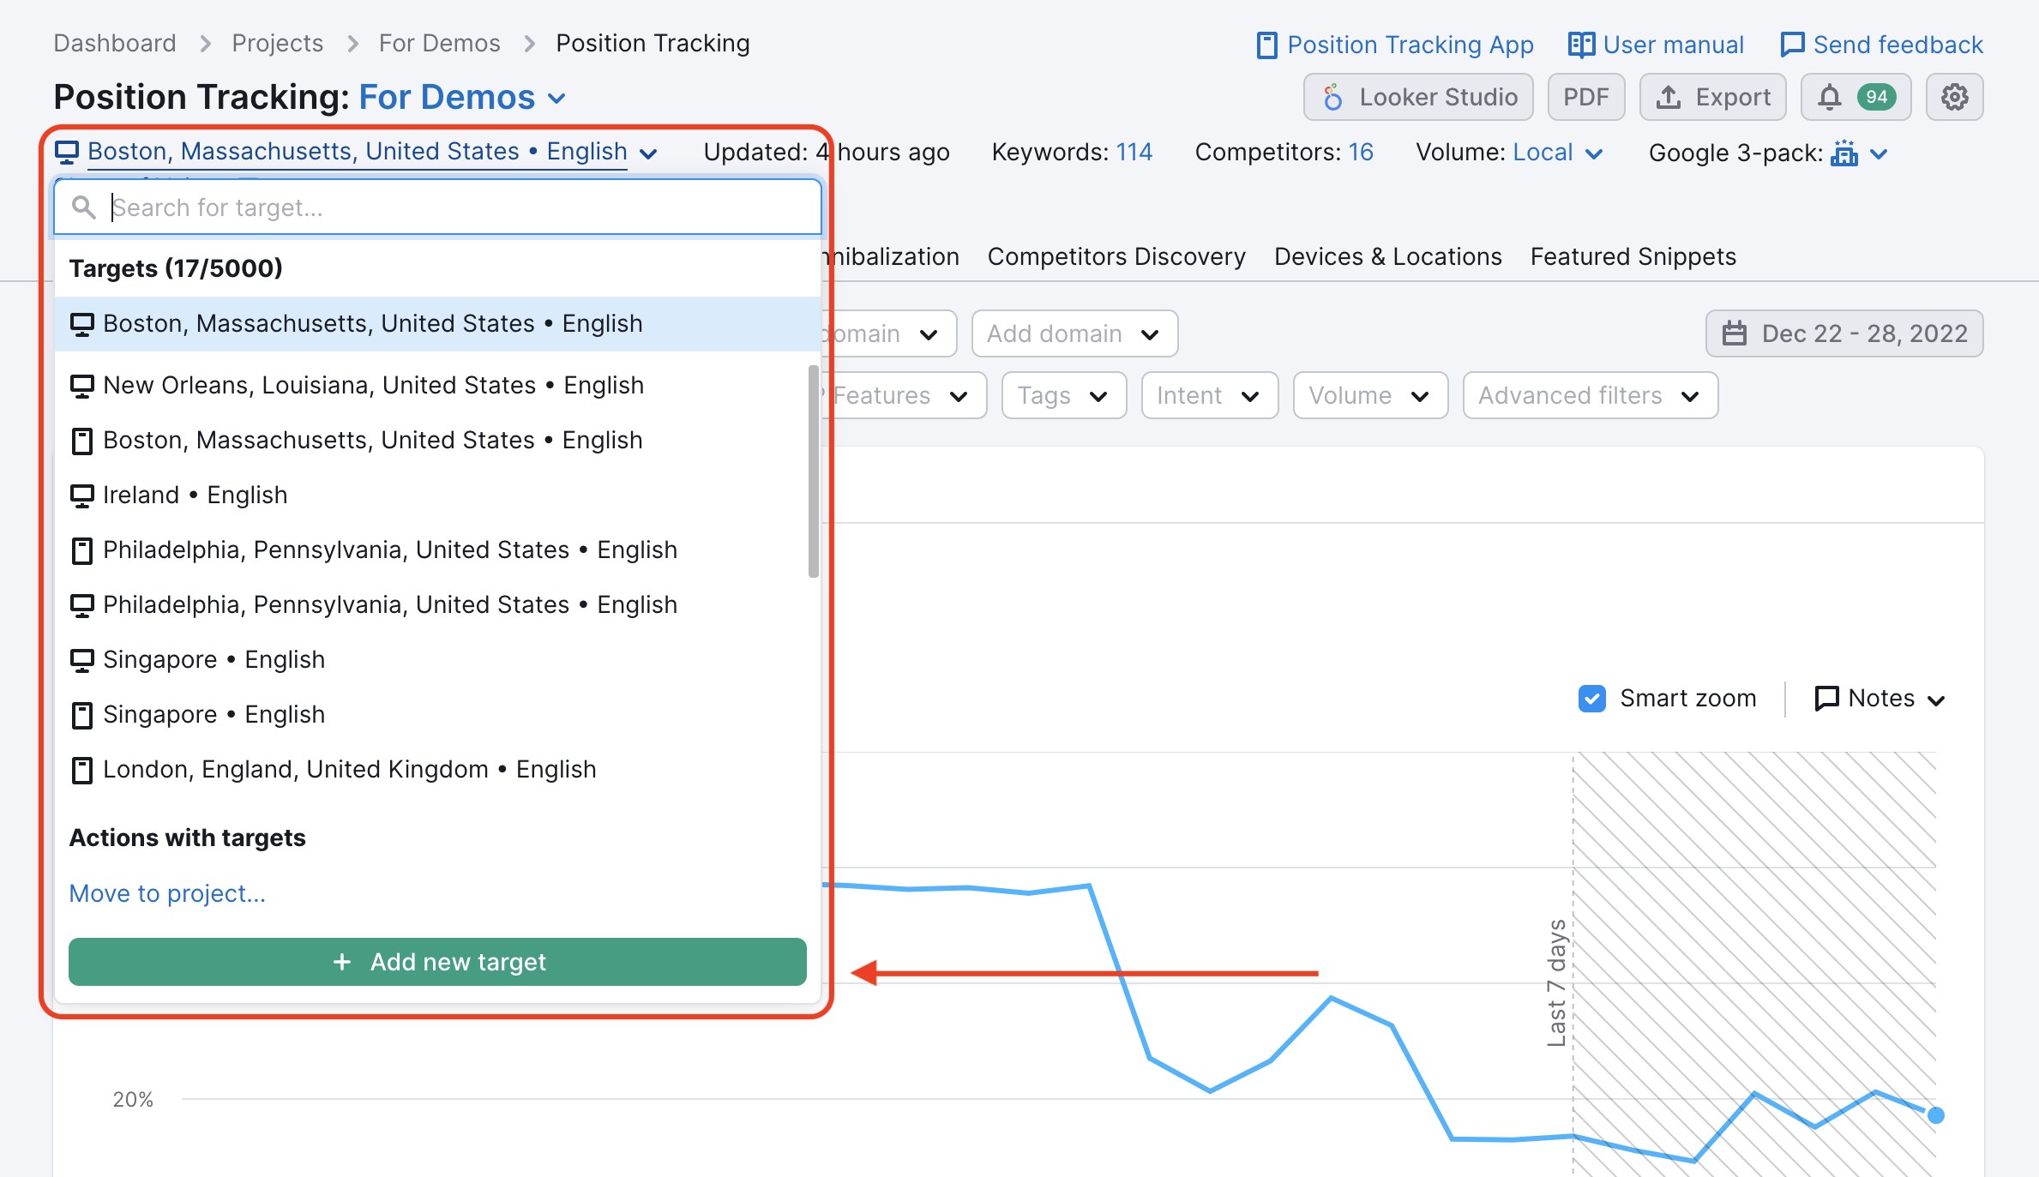Screen dimensions: 2039x1177
Task: Open the User manual link
Action: (x=1656, y=45)
